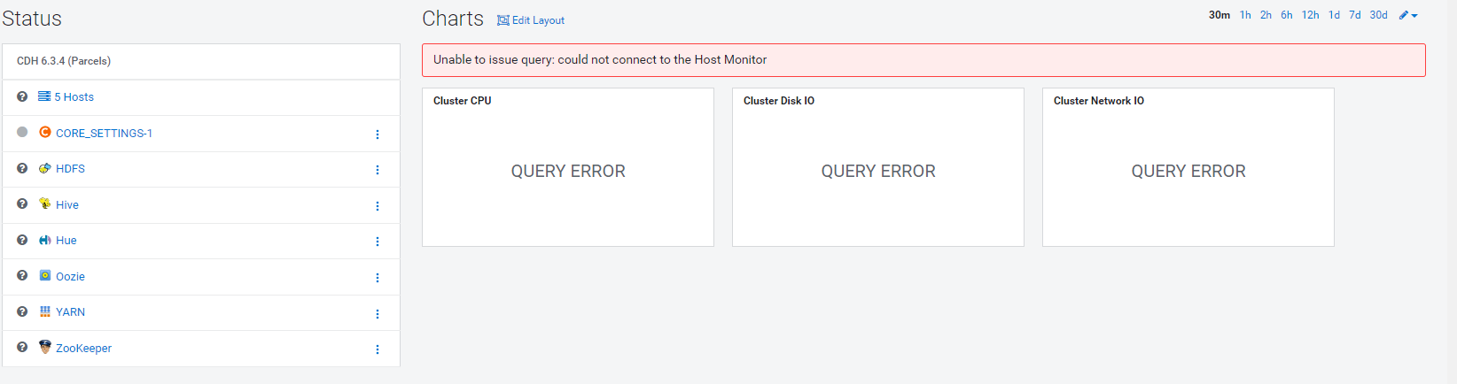Image resolution: width=1457 pixels, height=384 pixels.
Task: Click the CORE_SETTINGS-1 orange icon
Action: (44, 133)
